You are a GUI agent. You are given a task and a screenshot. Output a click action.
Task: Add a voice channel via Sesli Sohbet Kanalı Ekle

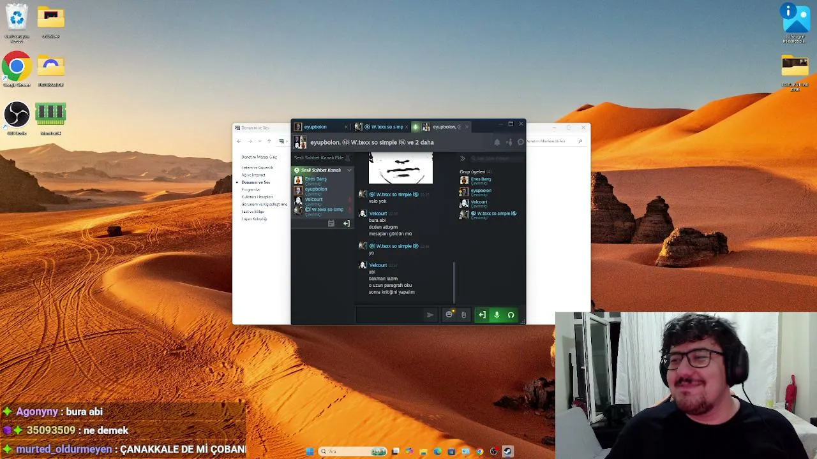(x=322, y=157)
